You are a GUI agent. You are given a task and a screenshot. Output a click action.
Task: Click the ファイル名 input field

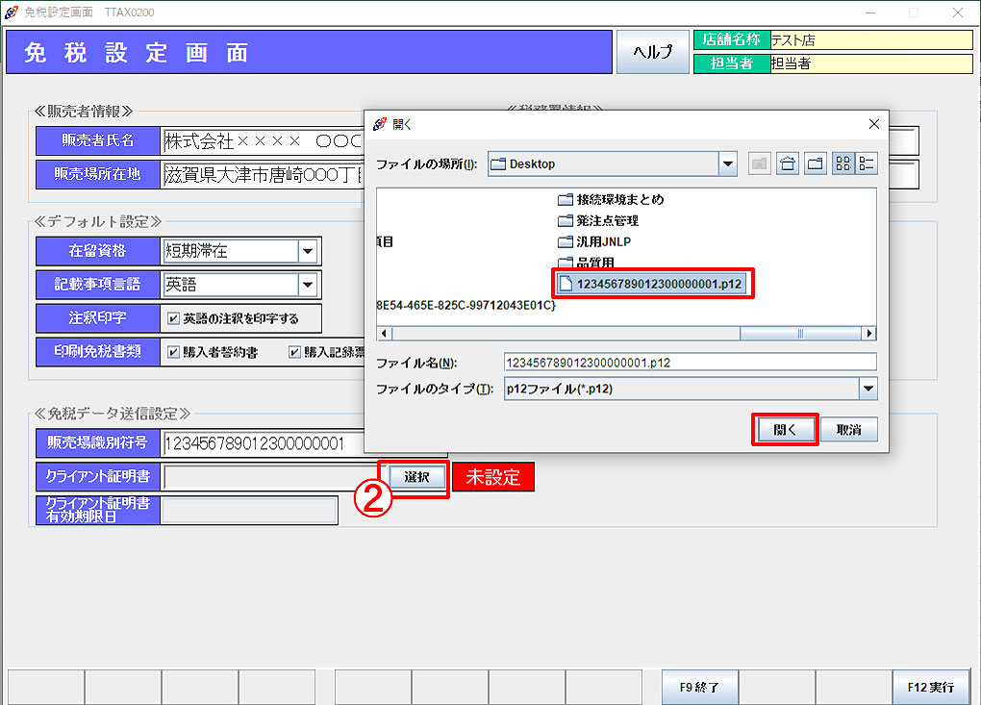click(691, 363)
